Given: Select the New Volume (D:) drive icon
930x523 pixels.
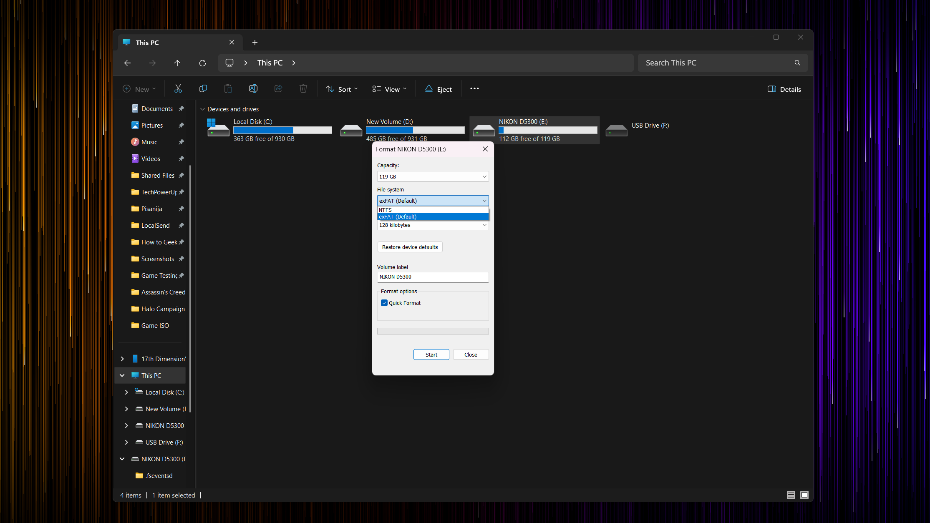Looking at the screenshot, I should tap(351, 131).
